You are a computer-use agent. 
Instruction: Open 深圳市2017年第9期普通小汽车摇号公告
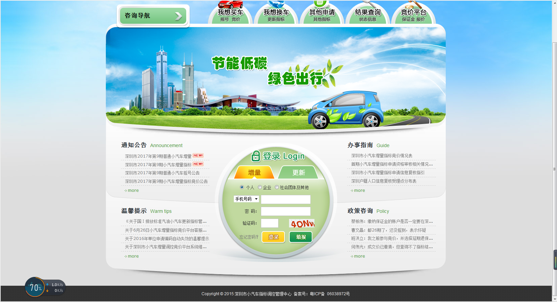pos(162,173)
